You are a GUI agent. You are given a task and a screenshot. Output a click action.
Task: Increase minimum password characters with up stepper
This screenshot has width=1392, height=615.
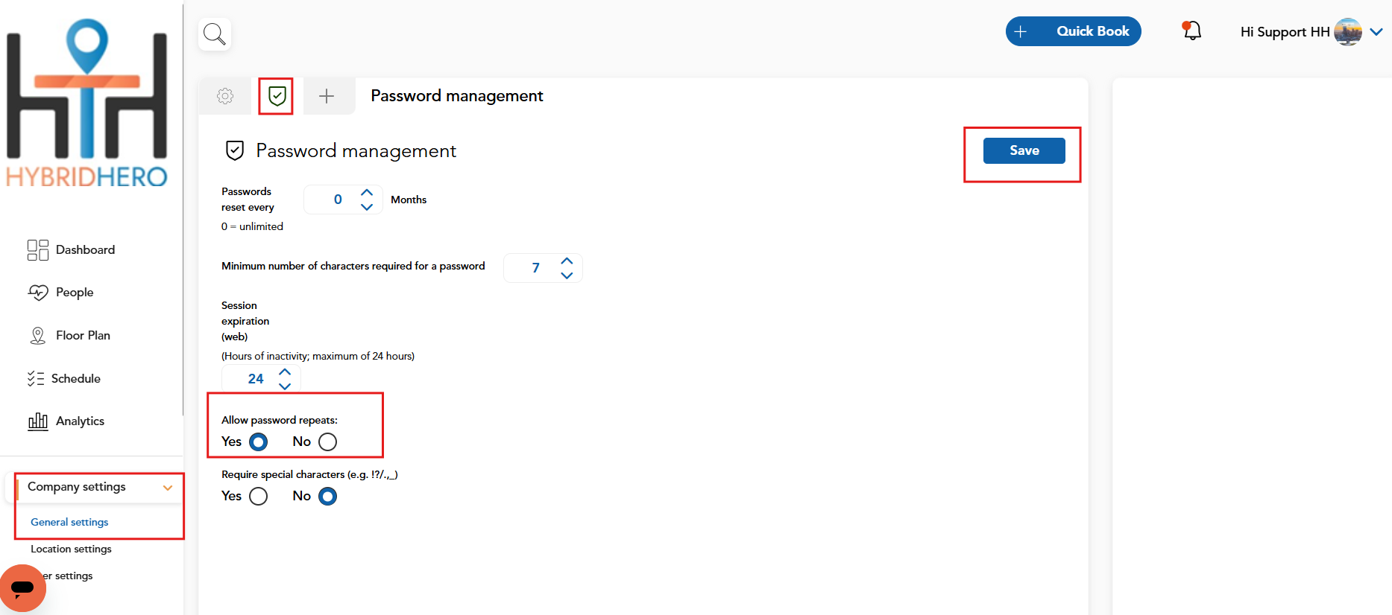tap(567, 261)
